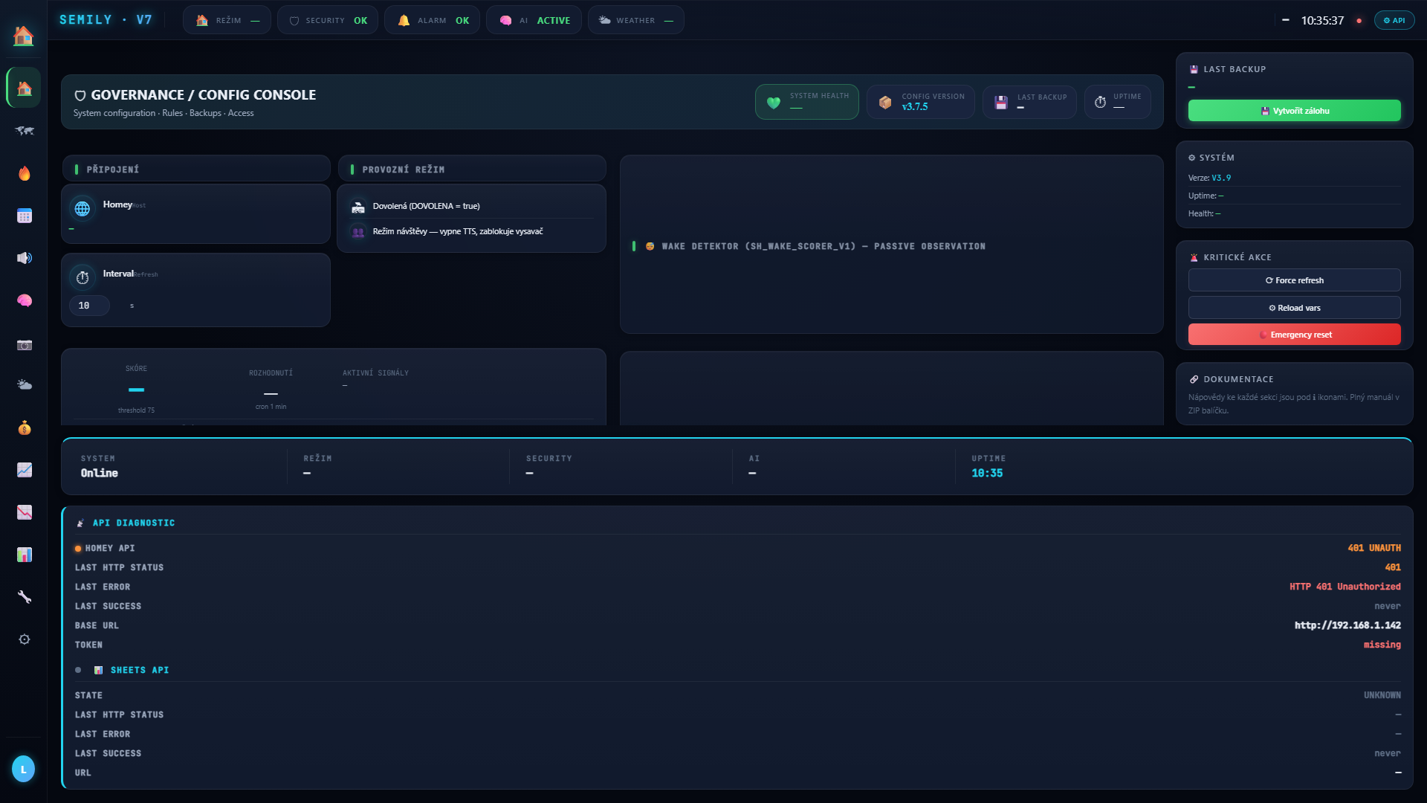Click the Force refresh button
Viewport: 1427px width, 803px height.
click(1295, 280)
